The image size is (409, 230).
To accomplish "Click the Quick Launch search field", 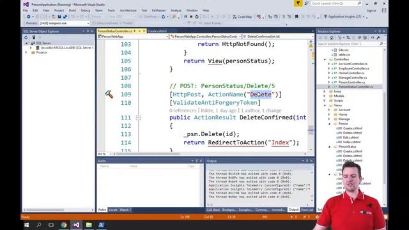I will [x=336, y=3].
